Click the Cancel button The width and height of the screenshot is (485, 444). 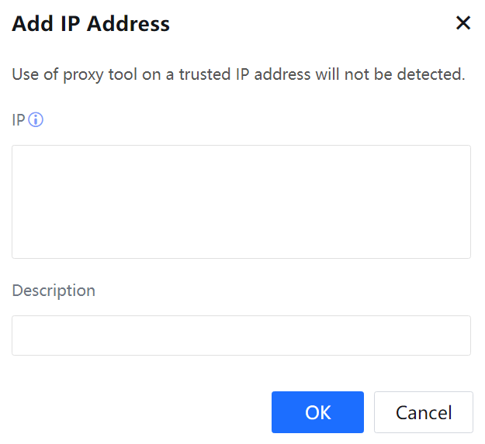[x=423, y=412]
